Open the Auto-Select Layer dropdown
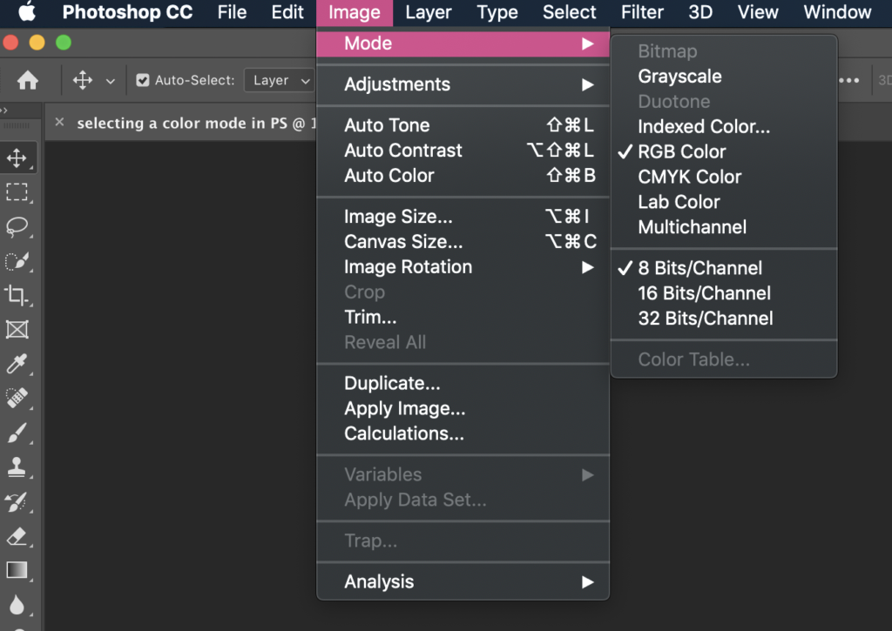 click(x=280, y=79)
